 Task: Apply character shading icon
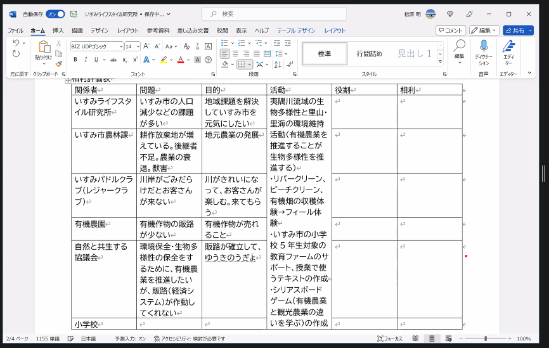pos(197,60)
